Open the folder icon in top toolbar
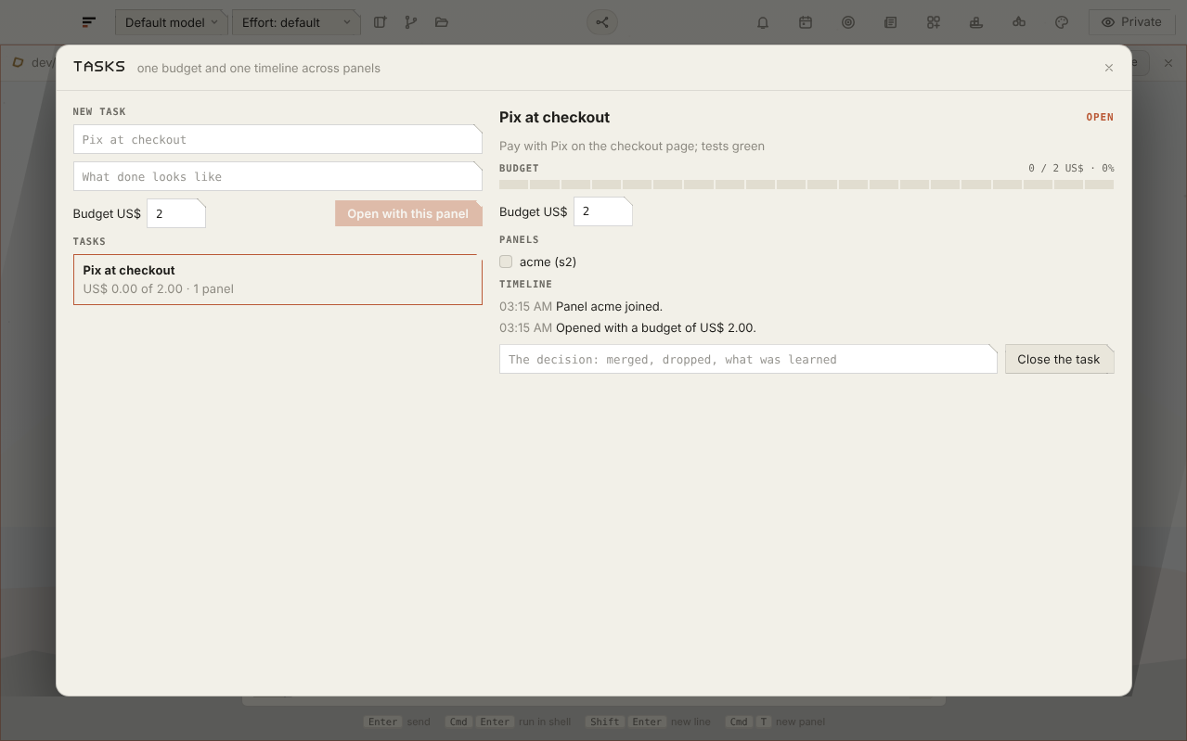The height and width of the screenshot is (741, 1187). click(x=442, y=22)
